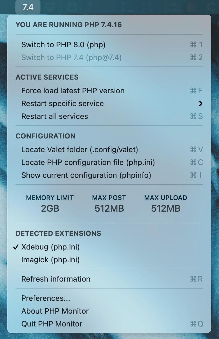The image size is (219, 339).
Task: Show current configuration (phpinfo)
Action: pos(109,175)
